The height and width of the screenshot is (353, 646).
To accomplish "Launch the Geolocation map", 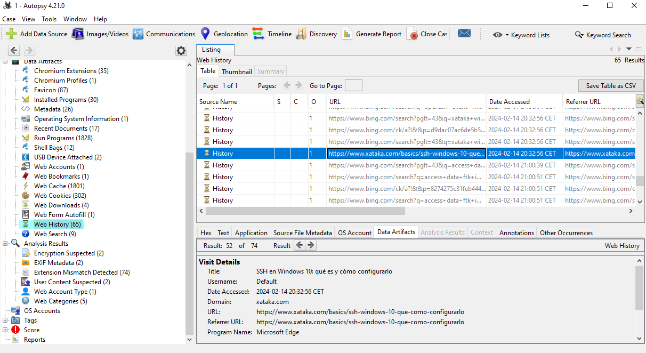I will point(205,34).
